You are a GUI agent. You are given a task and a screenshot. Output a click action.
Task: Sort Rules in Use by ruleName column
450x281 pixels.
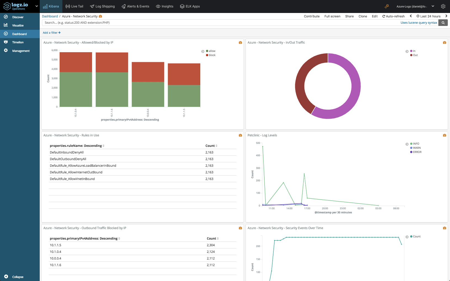(77, 146)
